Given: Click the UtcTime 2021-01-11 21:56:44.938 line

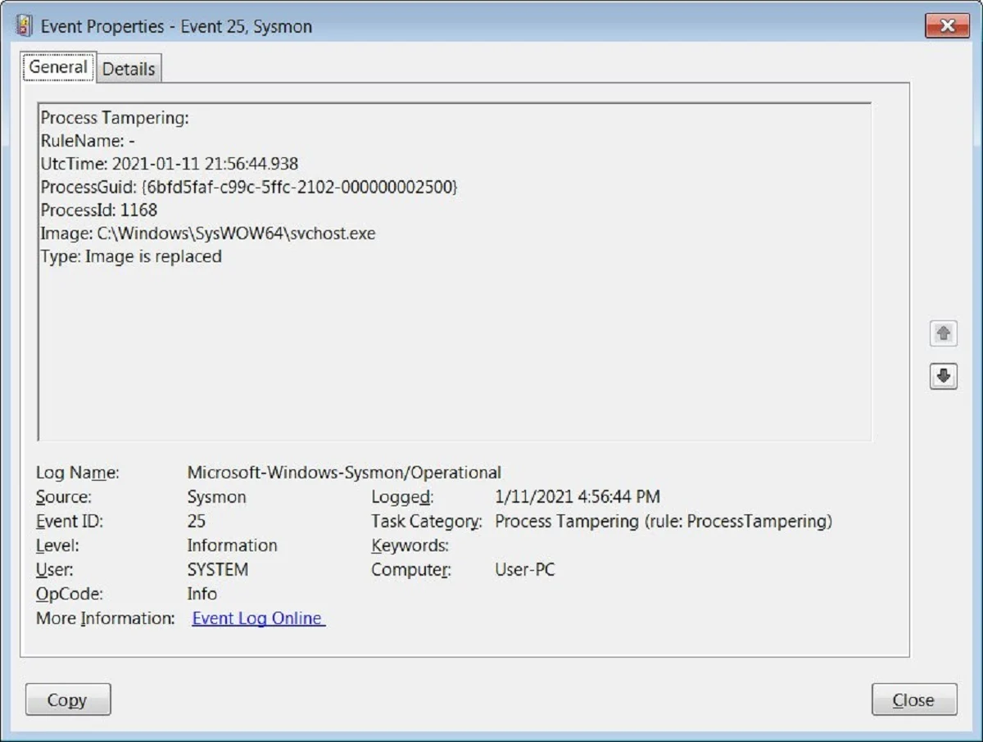Looking at the screenshot, I should pyautogui.click(x=170, y=164).
